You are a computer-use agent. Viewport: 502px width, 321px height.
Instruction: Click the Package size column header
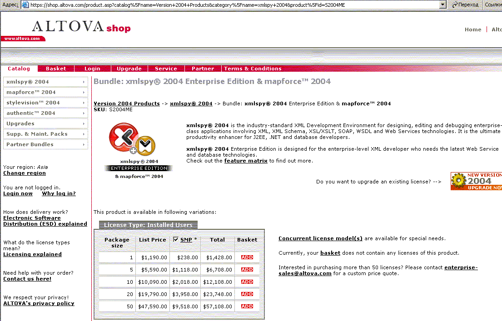[x=117, y=242]
